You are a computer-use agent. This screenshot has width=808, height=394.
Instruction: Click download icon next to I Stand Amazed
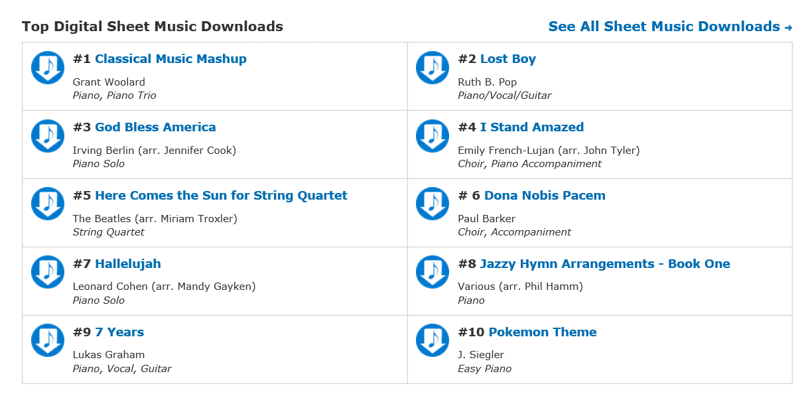[433, 135]
